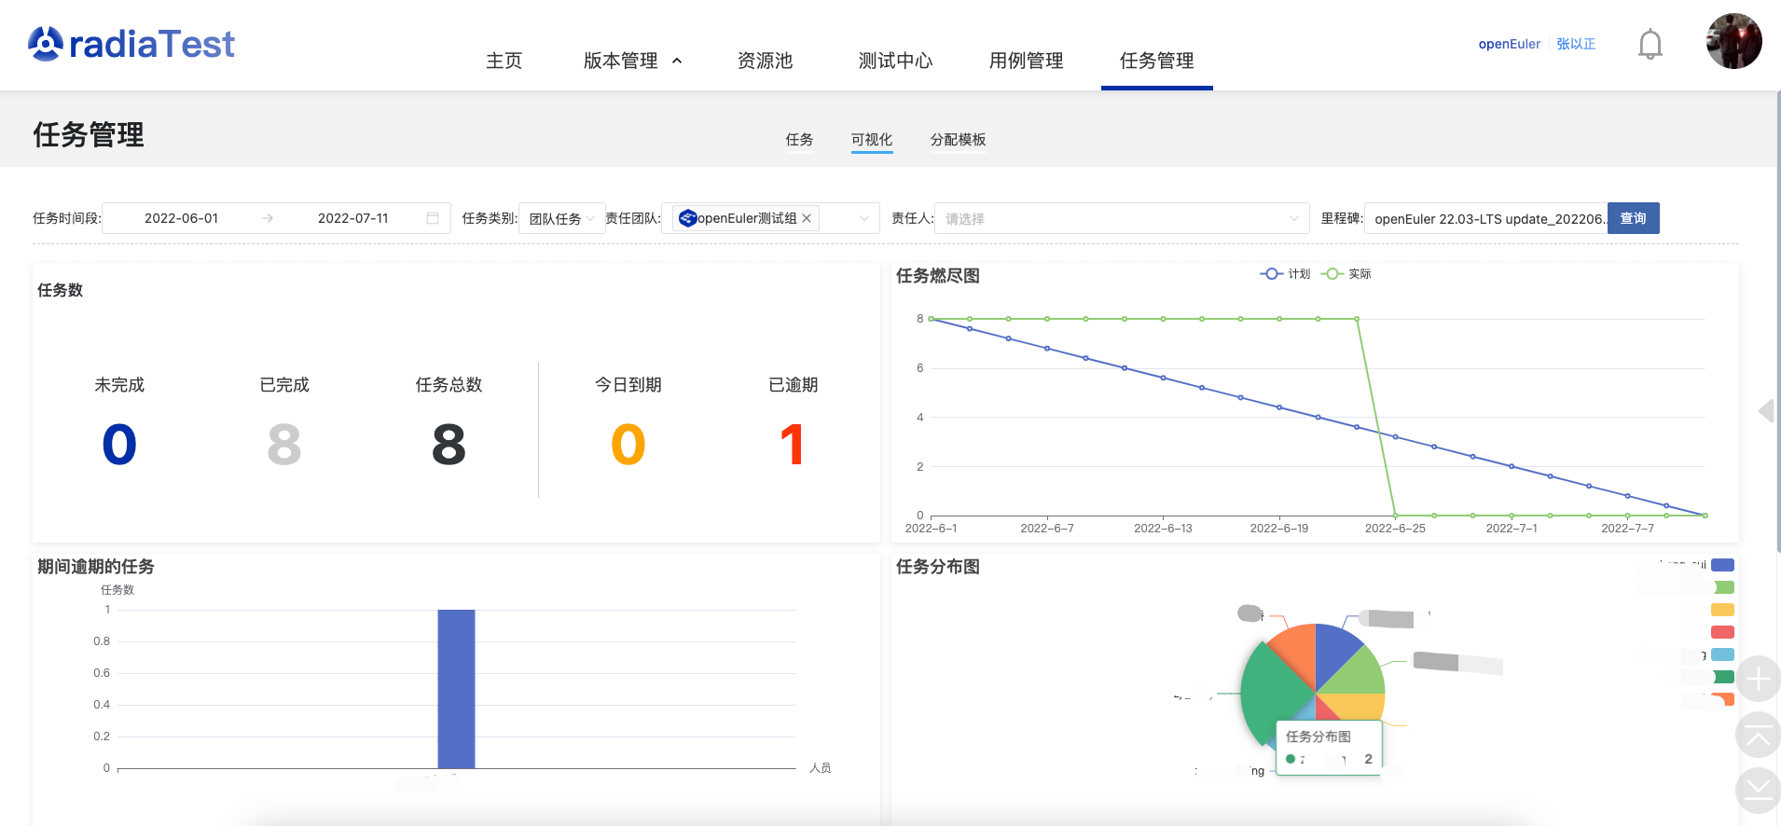
Task: Open the notification bell
Action: (x=1650, y=44)
